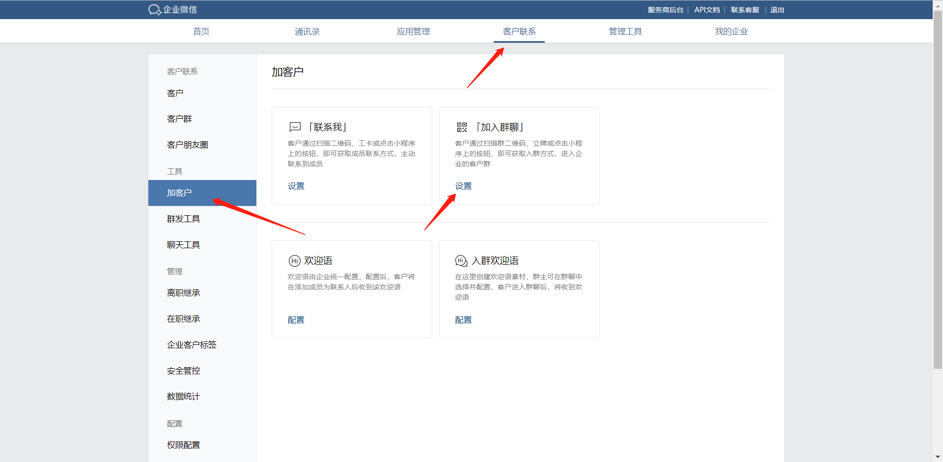
Task: Click the 「联系我」 card title
Action: pos(328,128)
